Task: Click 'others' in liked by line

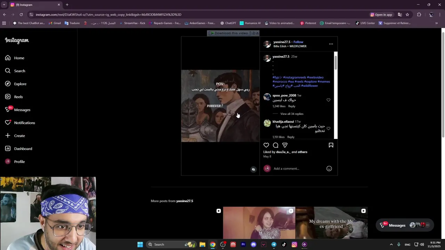Action: click(302, 152)
